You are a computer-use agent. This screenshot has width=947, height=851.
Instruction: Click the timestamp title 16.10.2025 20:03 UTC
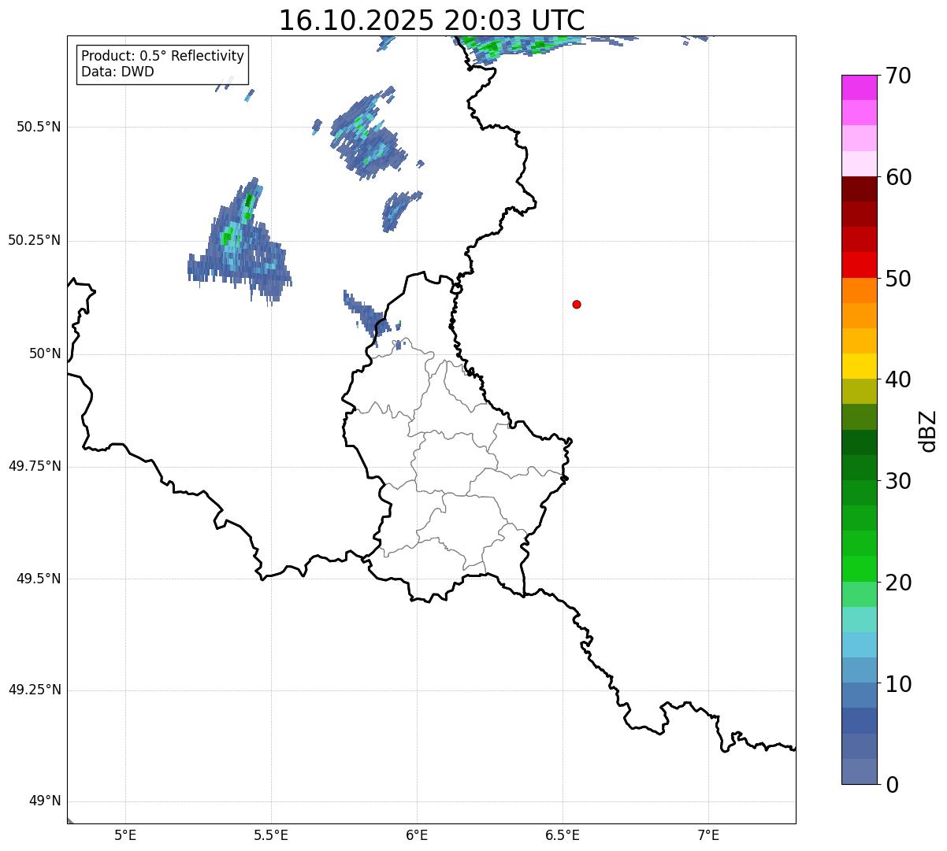432,20
